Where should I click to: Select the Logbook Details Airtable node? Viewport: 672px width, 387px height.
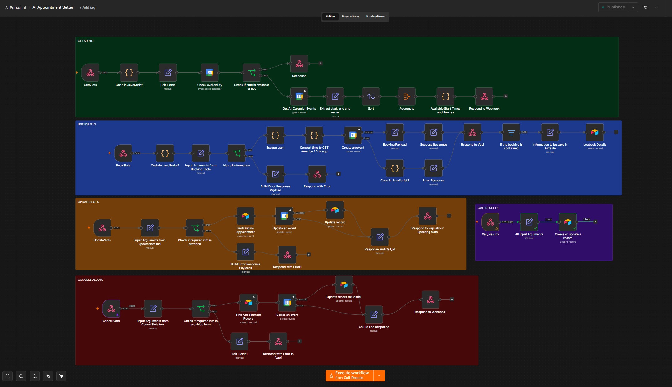pos(595,132)
